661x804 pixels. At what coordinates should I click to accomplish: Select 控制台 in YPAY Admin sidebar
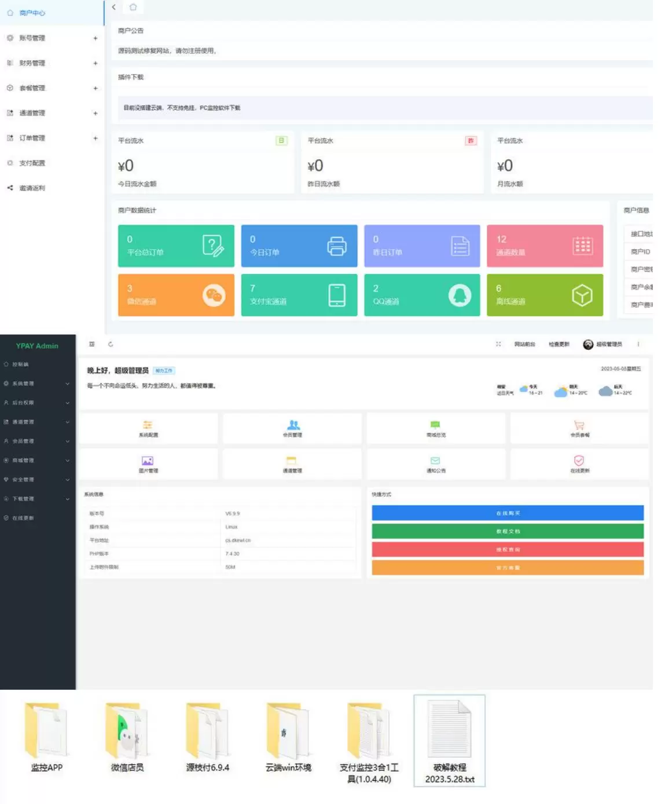point(38,364)
